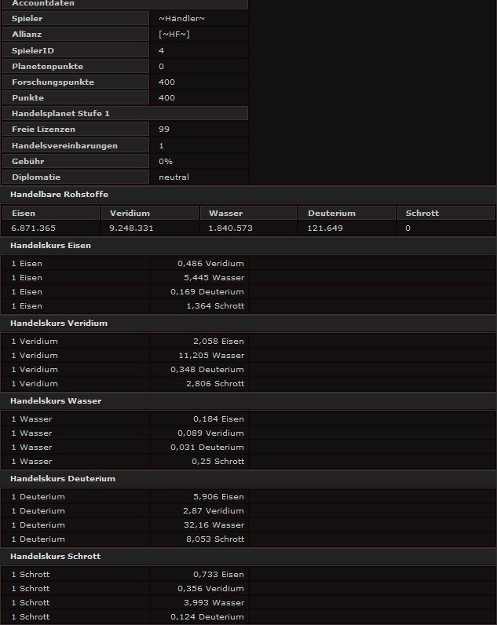The image size is (497, 625).
Task: Select the Handelbare Rohstoffe section header
Action: click(x=59, y=194)
